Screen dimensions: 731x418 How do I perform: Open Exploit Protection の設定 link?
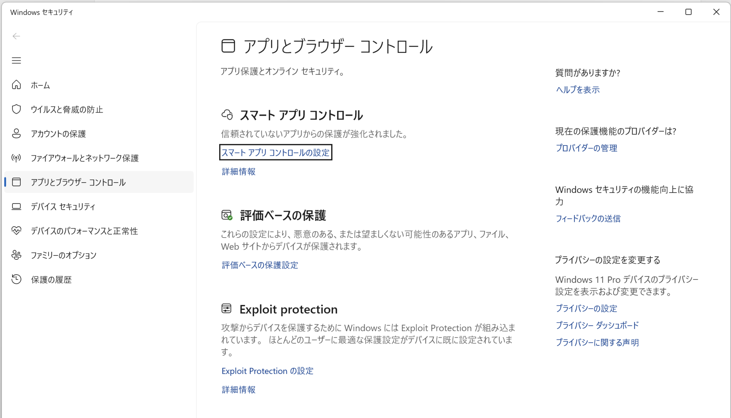click(x=267, y=371)
